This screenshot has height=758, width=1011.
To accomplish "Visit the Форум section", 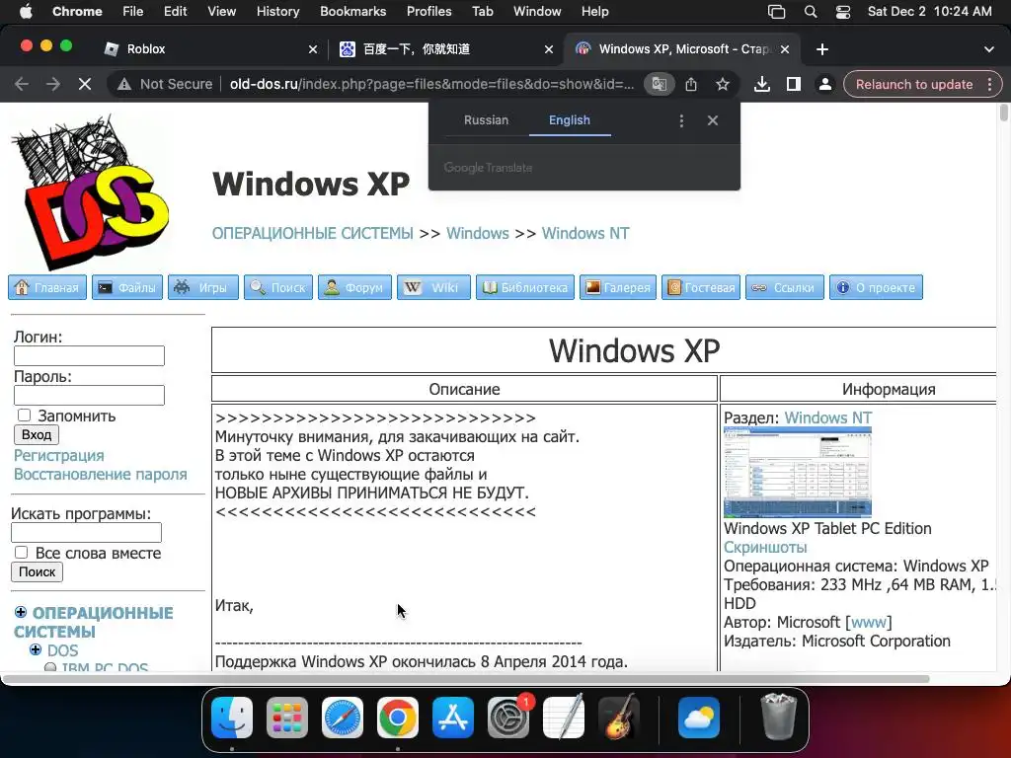I will (354, 287).
